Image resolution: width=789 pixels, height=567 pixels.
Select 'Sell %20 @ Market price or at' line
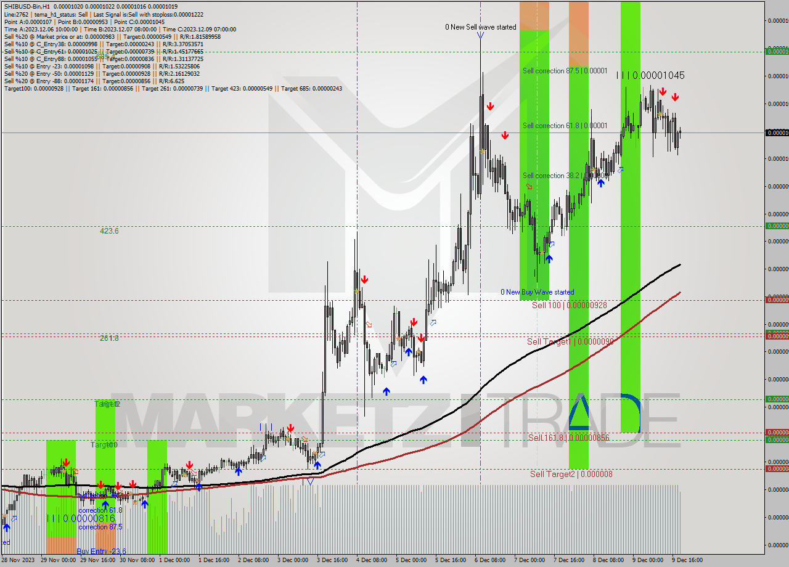tap(112, 36)
